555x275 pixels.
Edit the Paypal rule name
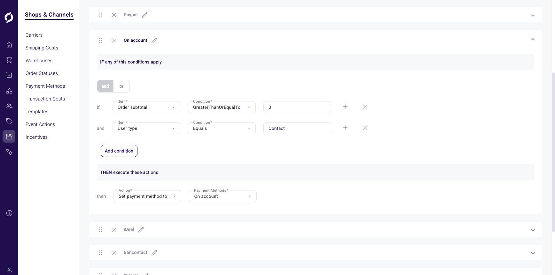[x=145, y=15]
